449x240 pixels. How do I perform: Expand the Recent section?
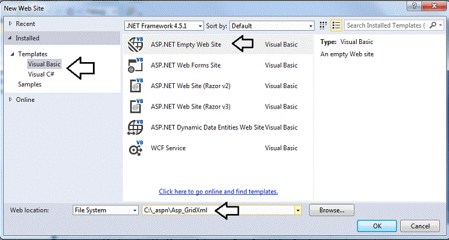[x=11, y=24]
